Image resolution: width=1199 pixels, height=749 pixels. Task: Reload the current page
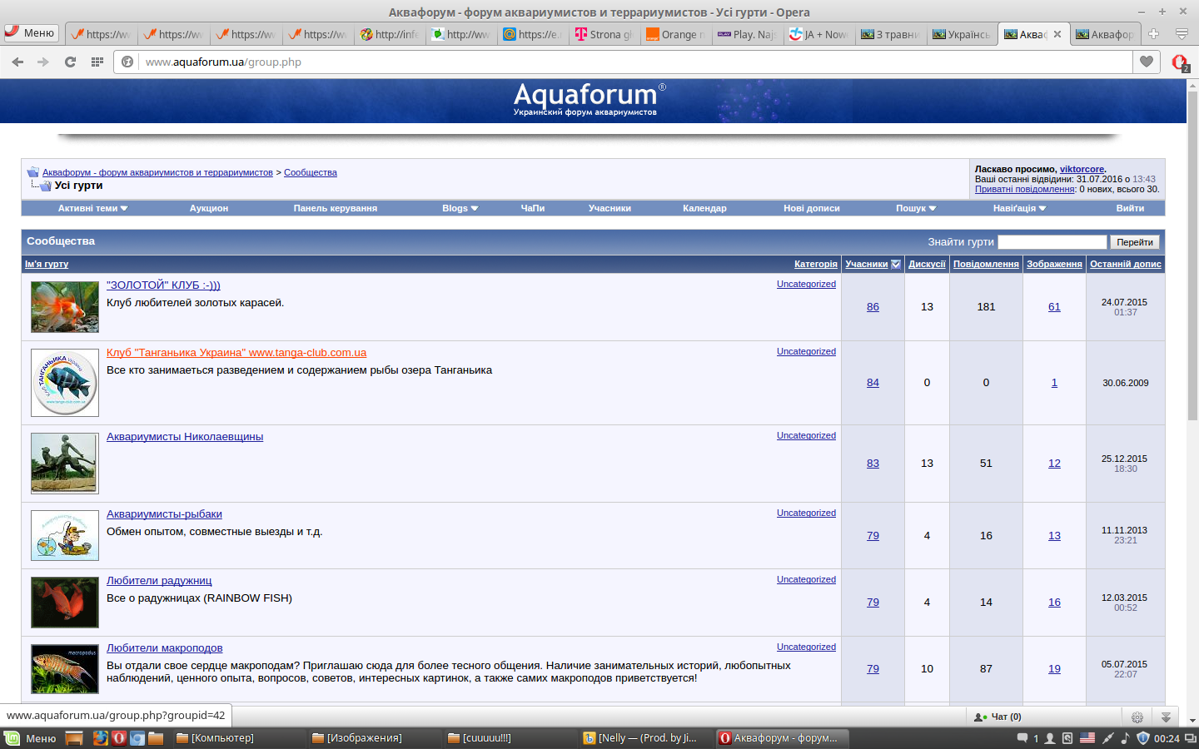point(70,62)
